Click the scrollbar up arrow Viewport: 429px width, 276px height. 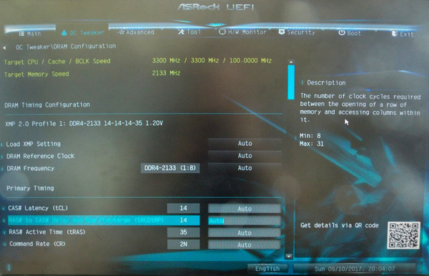pos(291,62)
